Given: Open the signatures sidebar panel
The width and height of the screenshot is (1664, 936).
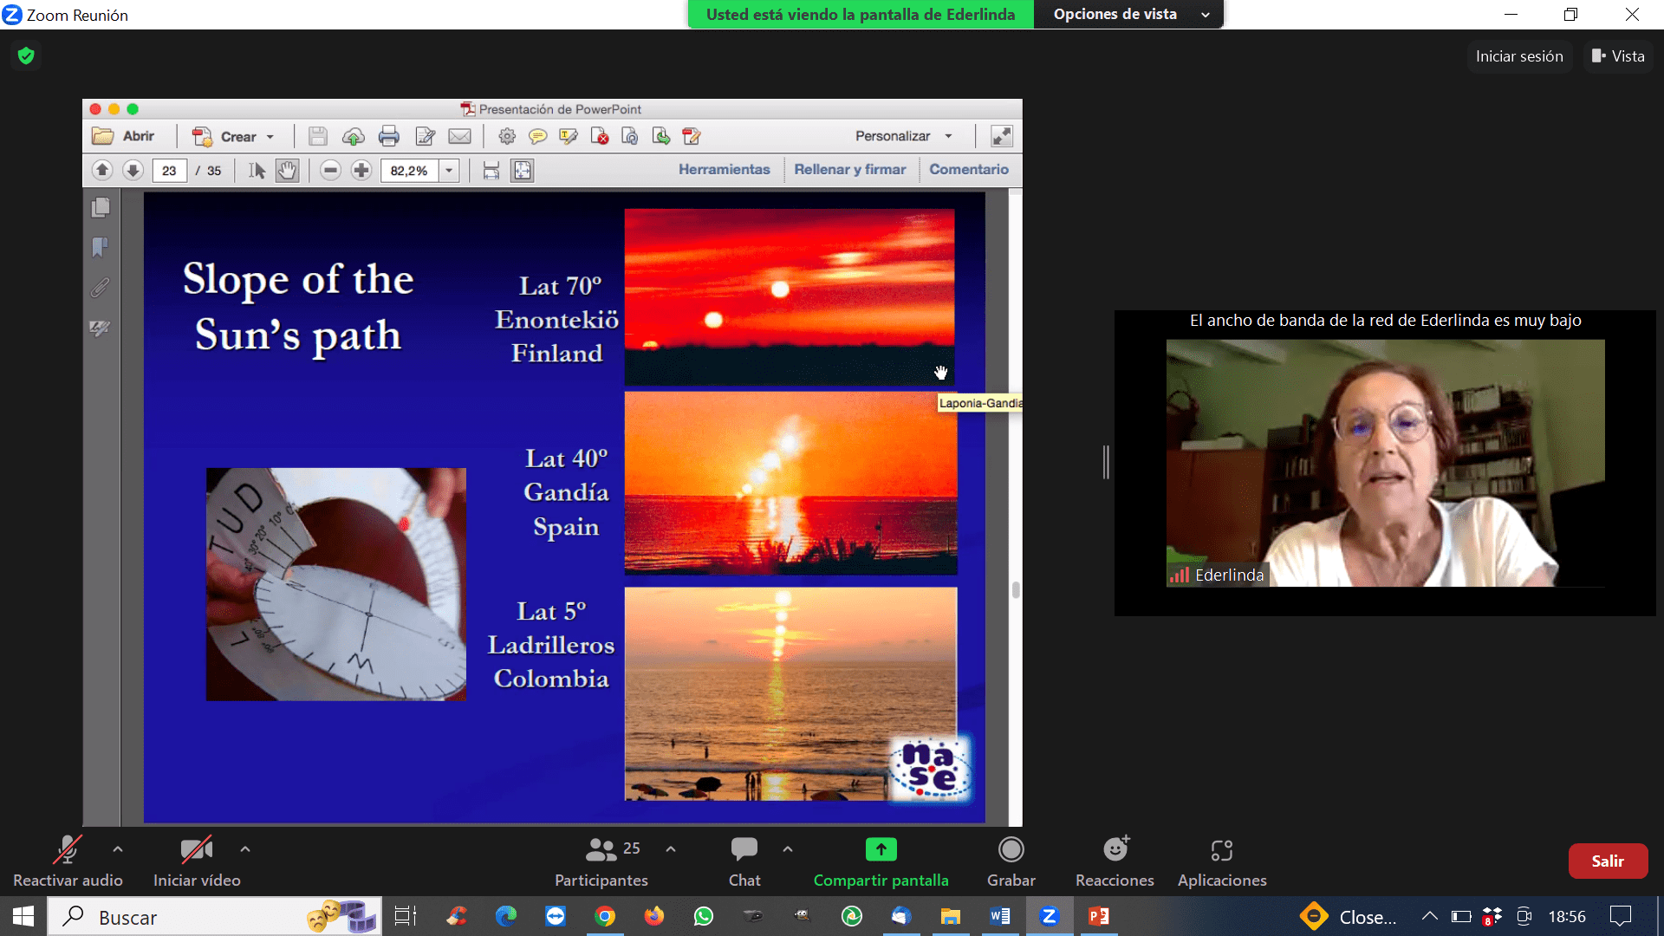Looking at the screenshot, I should tap(101, 328).
